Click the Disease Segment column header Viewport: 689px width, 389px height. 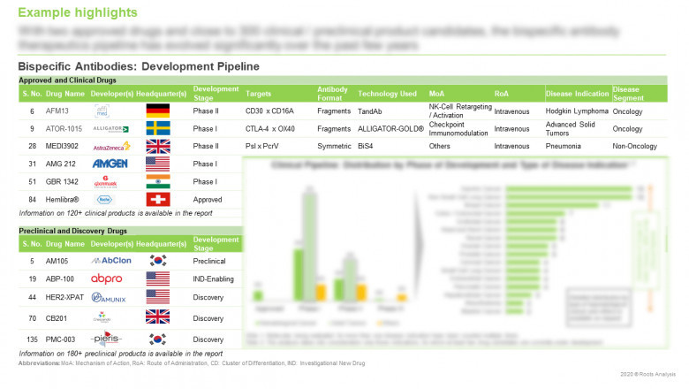[628, 94]
